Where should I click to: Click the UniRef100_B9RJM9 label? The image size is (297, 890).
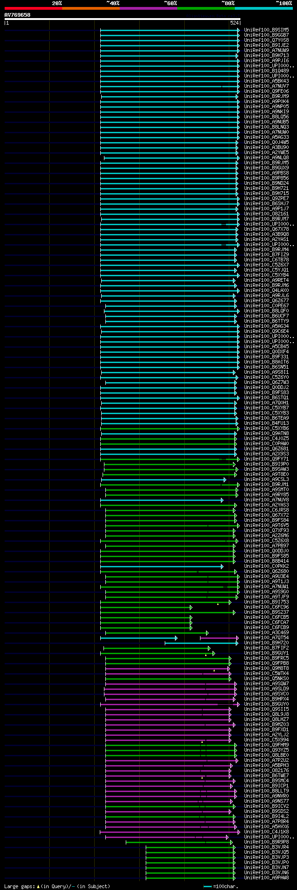coord(266,96)
